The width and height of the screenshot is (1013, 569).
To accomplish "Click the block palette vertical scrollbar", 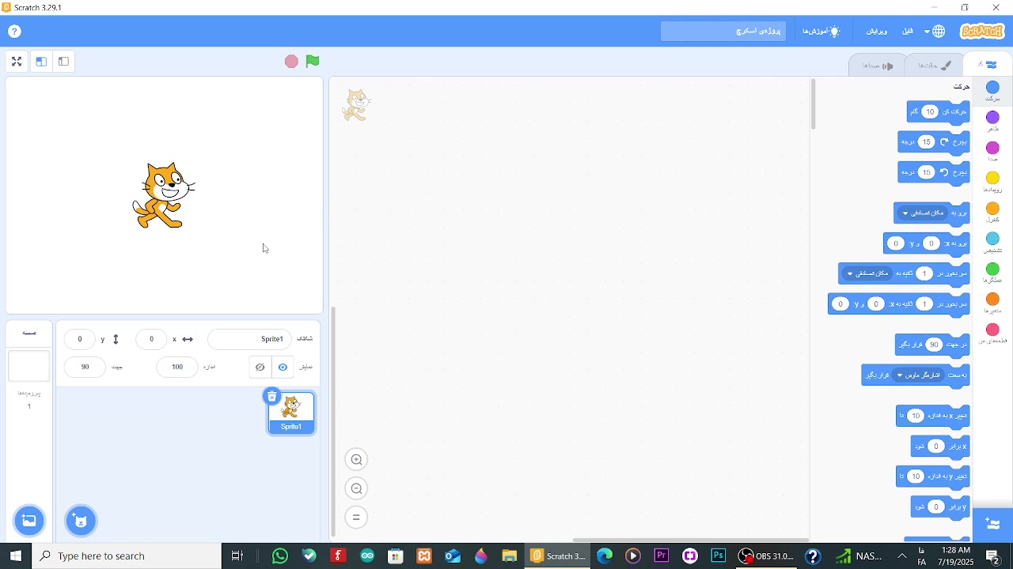I will click(x=813, y=104).
